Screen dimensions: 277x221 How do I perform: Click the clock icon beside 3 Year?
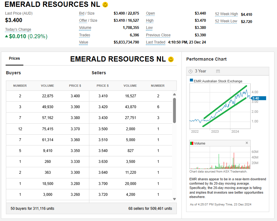[190, 71]
